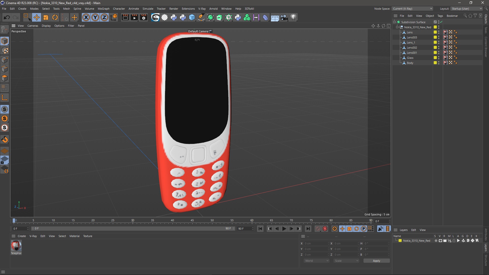Click the magnet workplane icon

tap(5, 140)
